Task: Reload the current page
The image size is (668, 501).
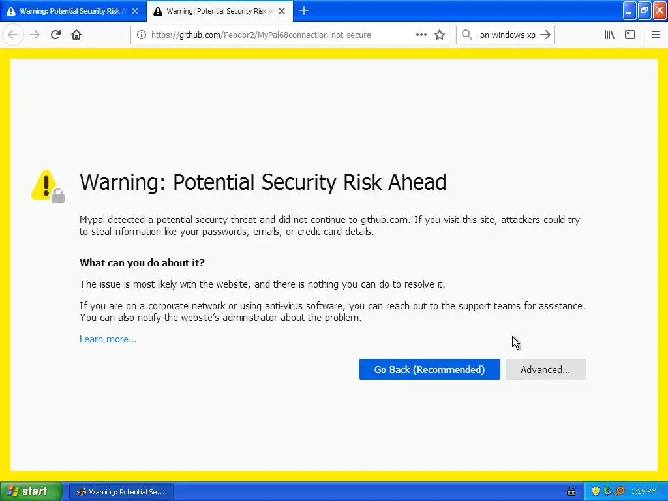Action: pyautogui.click(x=55, y=35)
